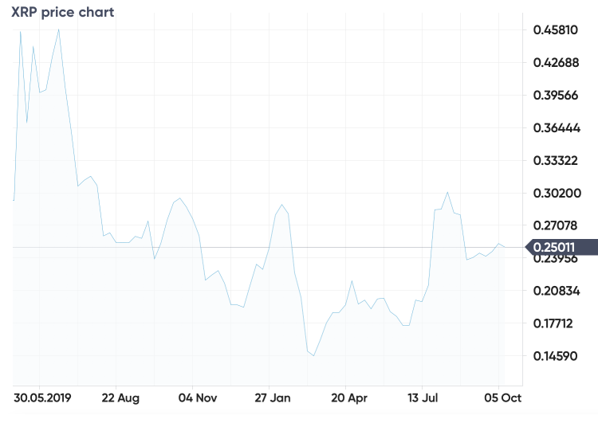Click the 0.20834 price axis label
The width and height of the screenshot is (598, 423).
coord(557,291)
